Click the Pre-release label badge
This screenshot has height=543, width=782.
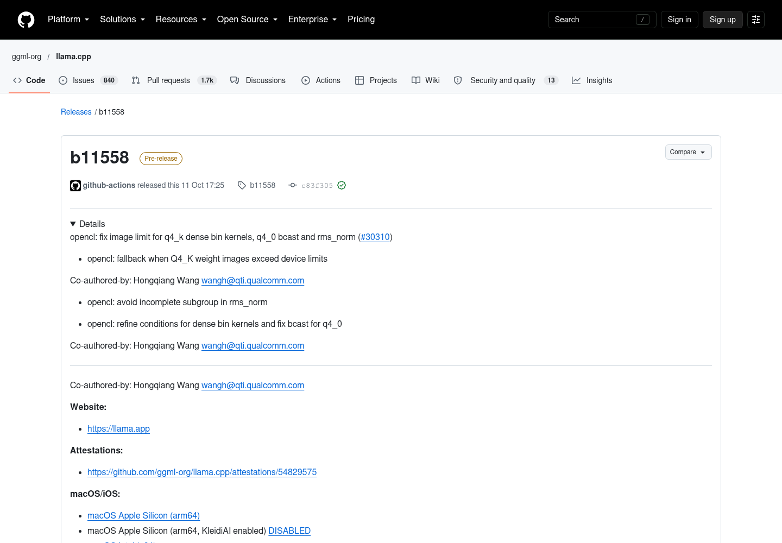tap(161, 159)
